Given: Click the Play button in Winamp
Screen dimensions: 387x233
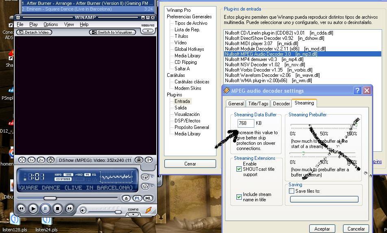Looking at the screenshot, I should 33,209.
